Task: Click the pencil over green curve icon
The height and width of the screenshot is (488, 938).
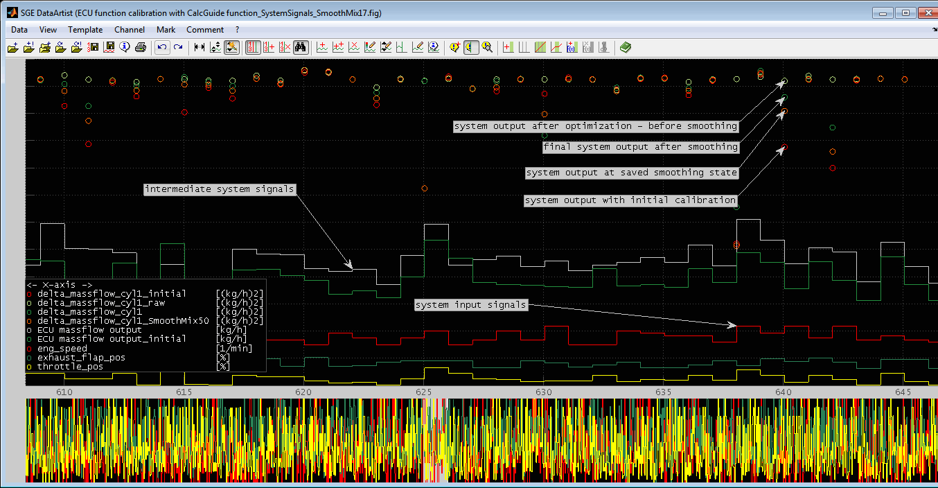Action: click(x=418, y=47)
